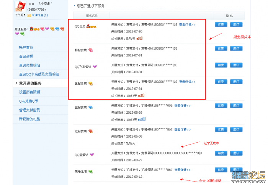Screen dimensions: 268x185
Task: Click the red diamond icon in the sidebar 开通服务 row
Action: [x=62, y=29]
